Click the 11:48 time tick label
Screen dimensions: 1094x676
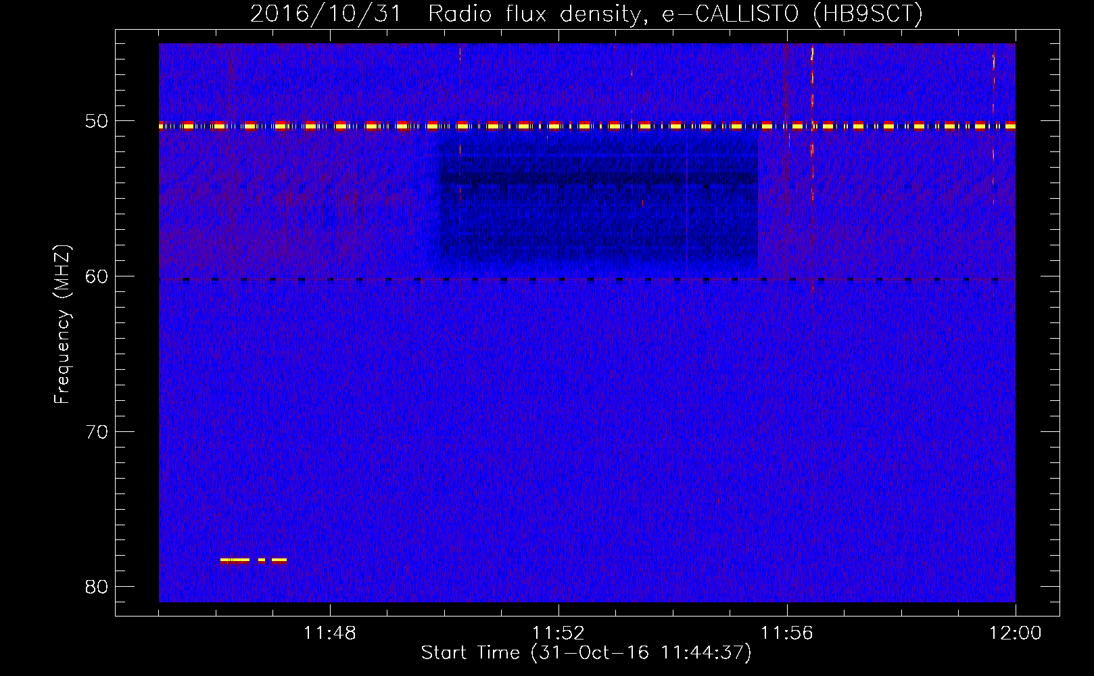coord(330,633)
